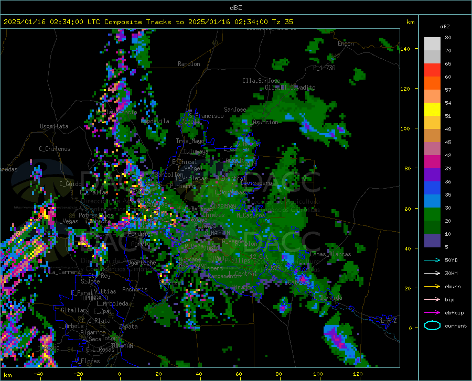Image resolution: width=472 pixels, height=381 pixels.
Task: Click the 'dBZ' heading above color scale
Action: click(445, 26)
